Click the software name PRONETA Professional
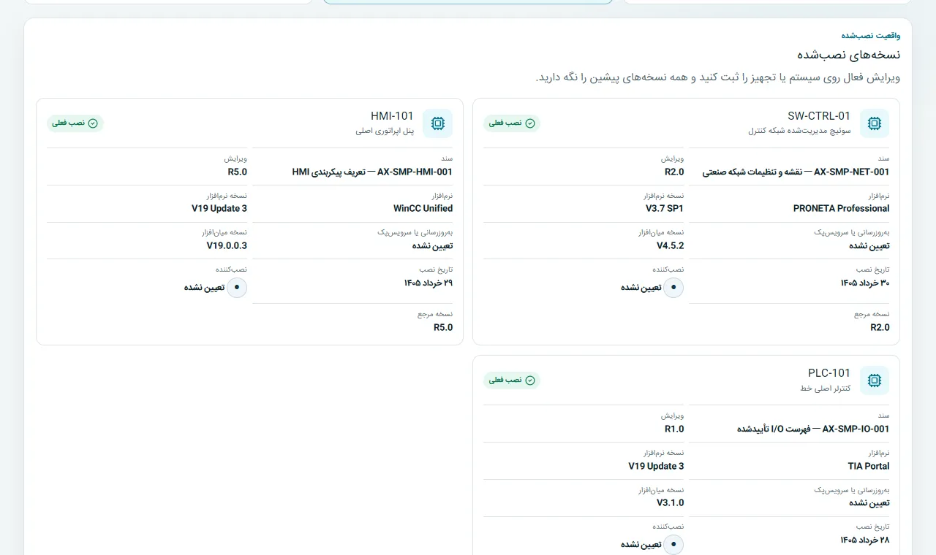Screen dimensions: 936x555 coord(842,209)
